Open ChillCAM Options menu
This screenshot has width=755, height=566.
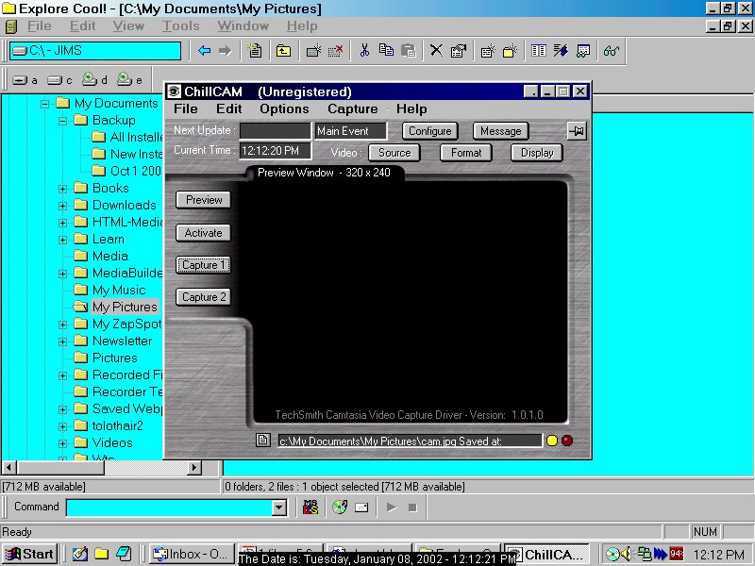(284, 108)
